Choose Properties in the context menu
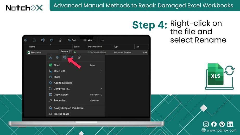 point(75,100)
